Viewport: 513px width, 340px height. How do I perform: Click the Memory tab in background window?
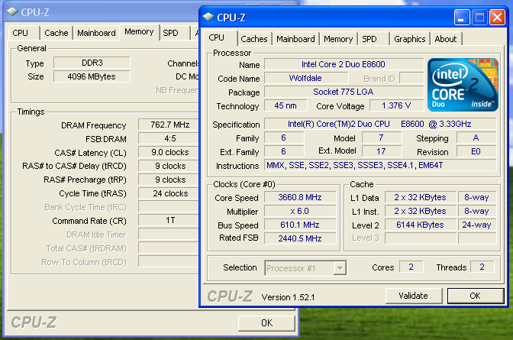(x=139, y=32)
